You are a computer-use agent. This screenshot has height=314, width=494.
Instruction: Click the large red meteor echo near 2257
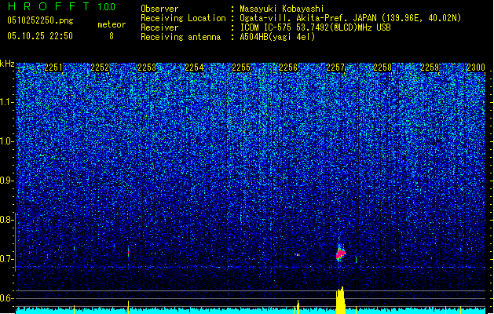coord(340,254)
